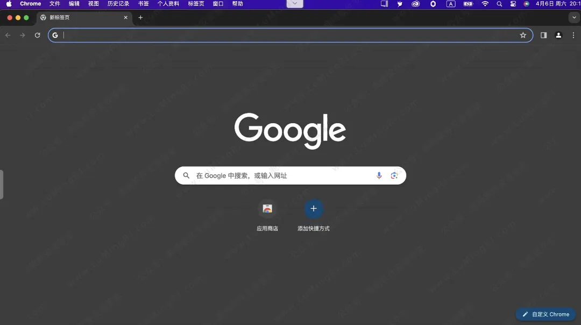Click the 添加快捷方式 plus icon
This screenshot has width=581, height=325.
click(x=314, y=209)
